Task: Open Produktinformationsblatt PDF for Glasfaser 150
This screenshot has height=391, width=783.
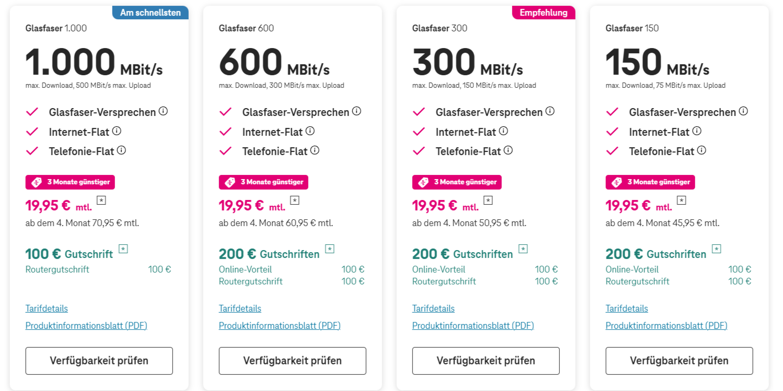Action: (666, 326)
